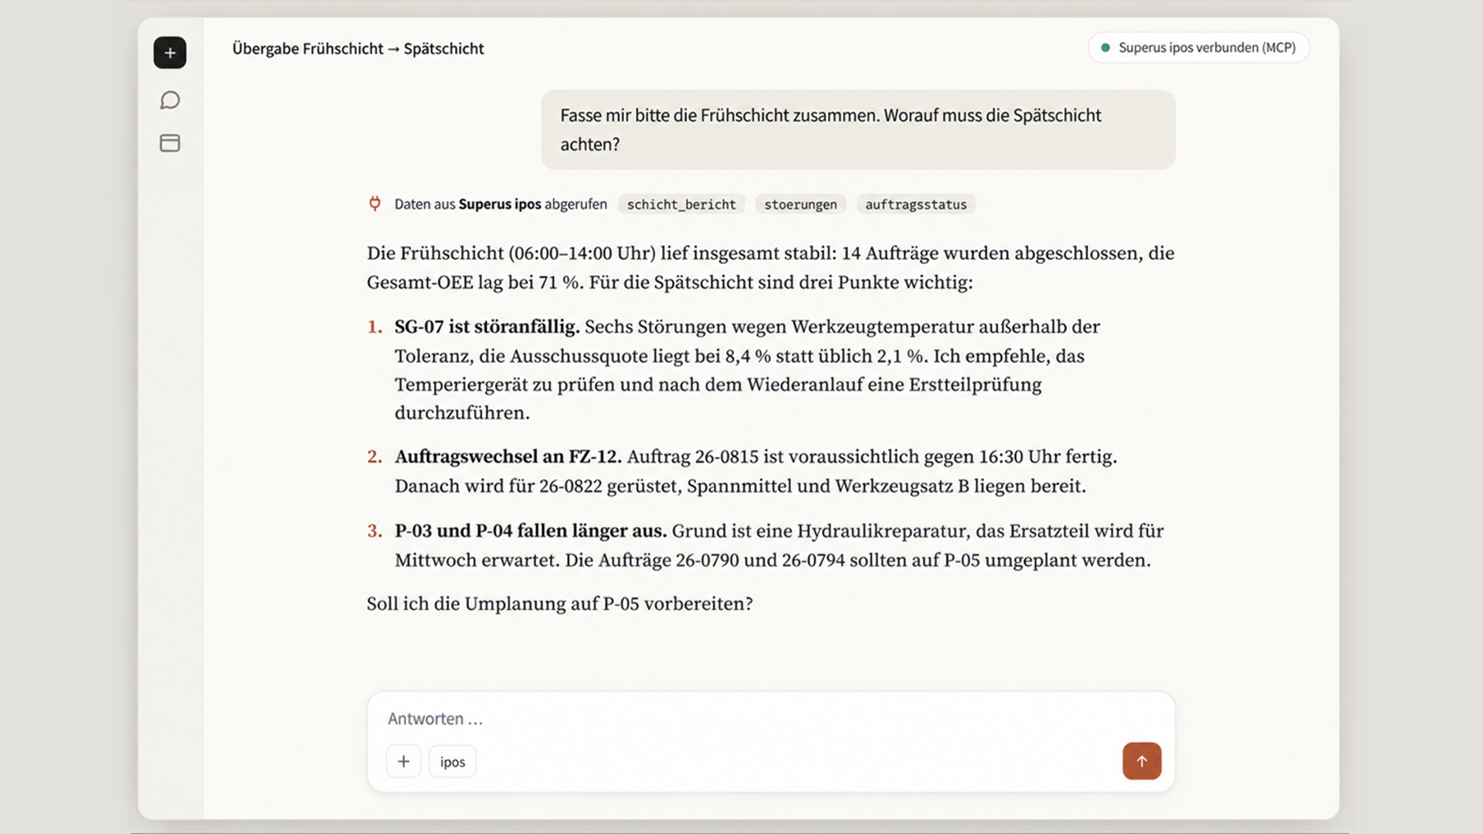Click heading 'SG-07 ist störanfällig.'

click(487, 327)
